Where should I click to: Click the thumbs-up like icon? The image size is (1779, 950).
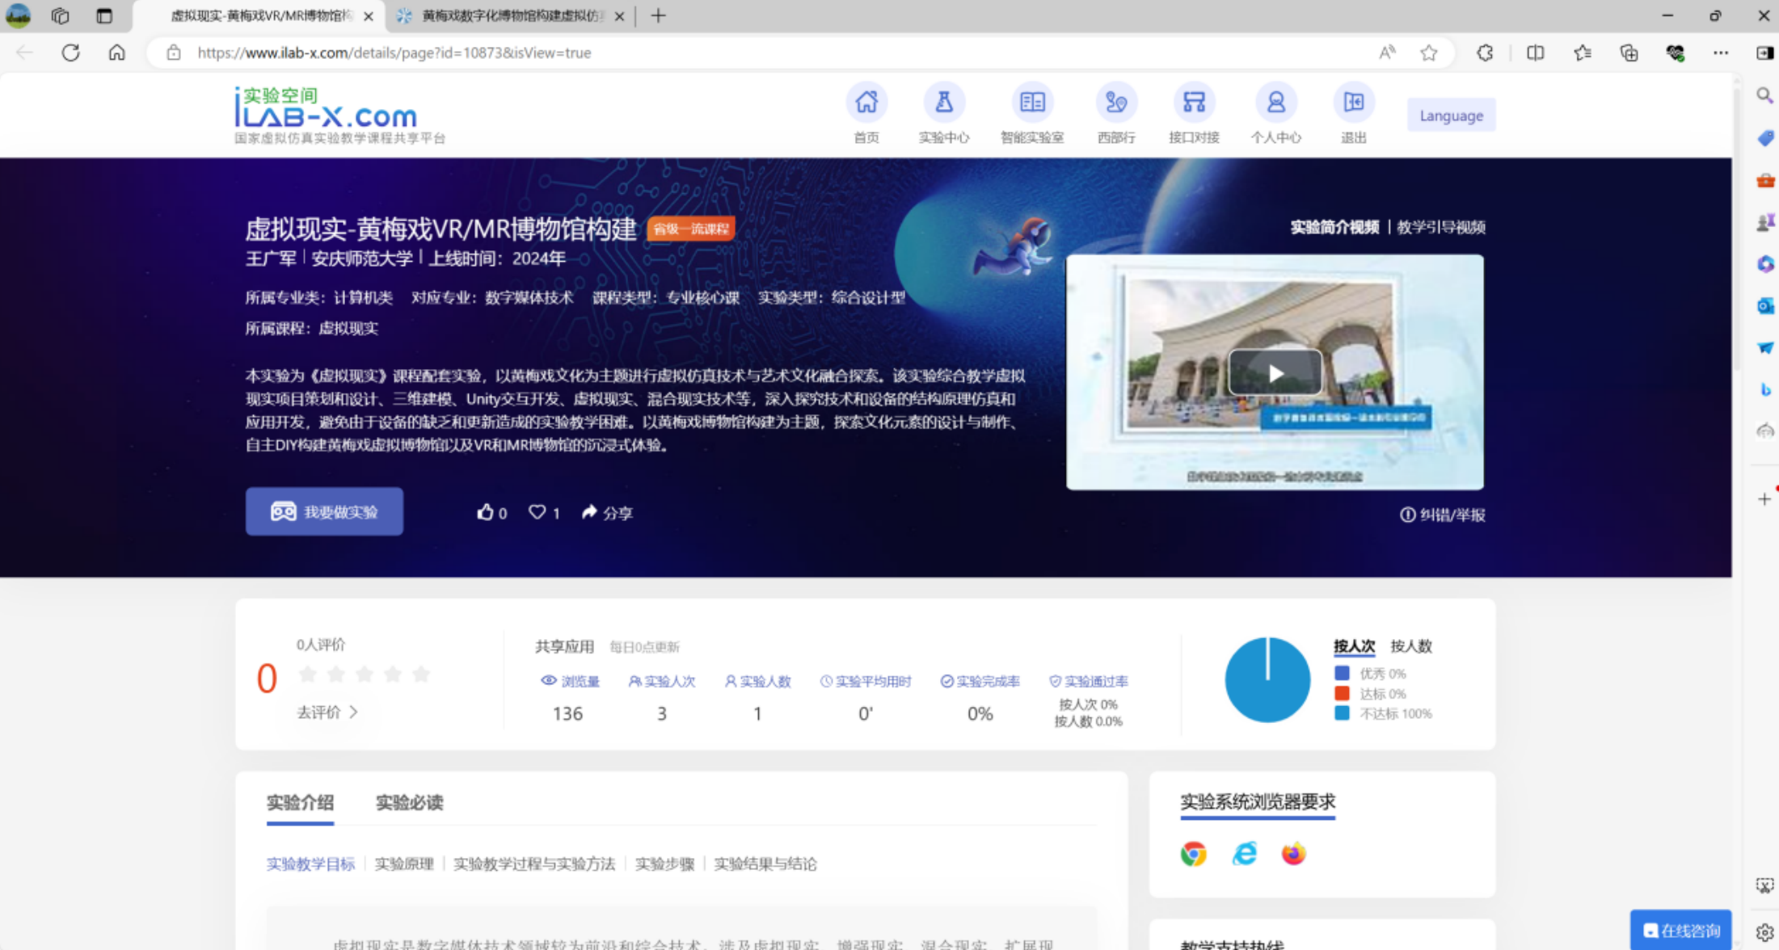(x=485, y=512)
